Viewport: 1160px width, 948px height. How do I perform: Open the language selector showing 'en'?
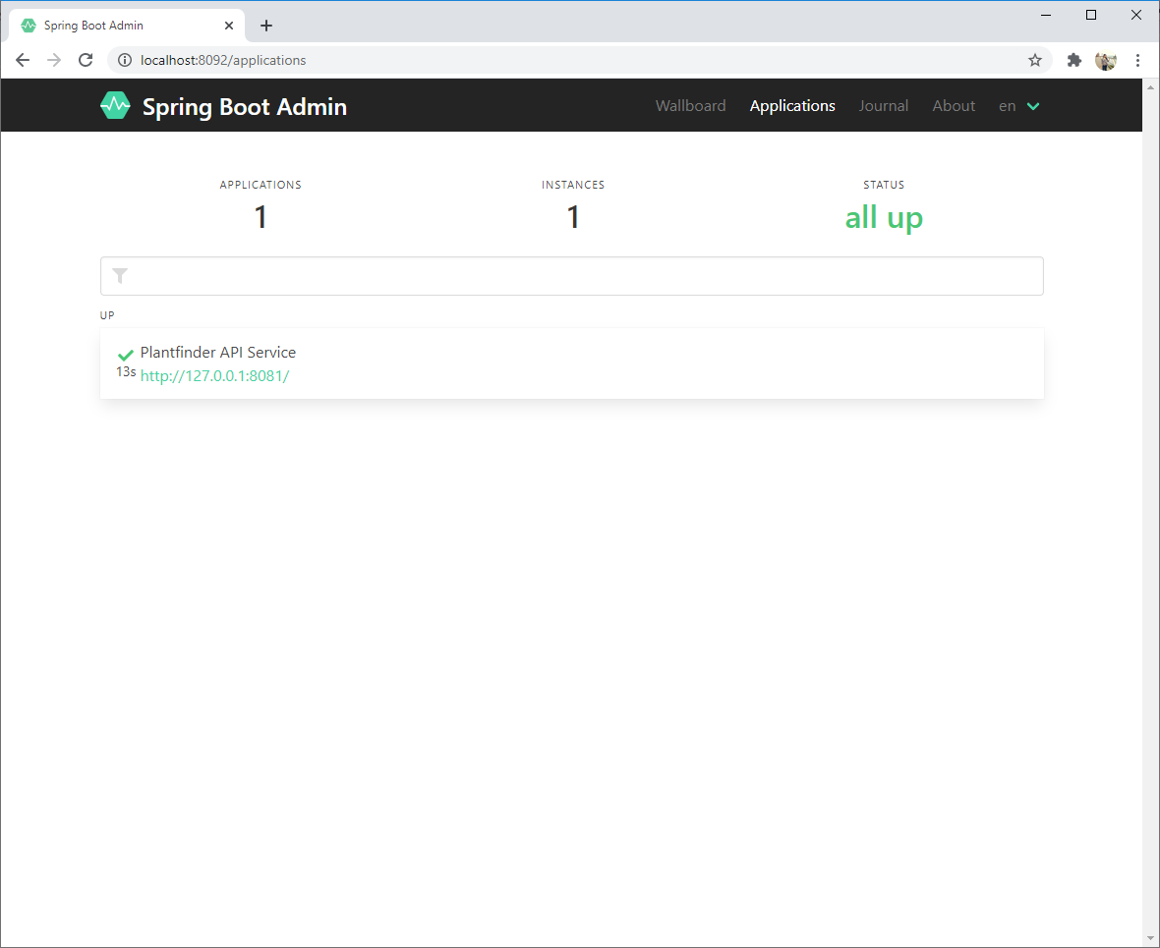pos(1007,105)
